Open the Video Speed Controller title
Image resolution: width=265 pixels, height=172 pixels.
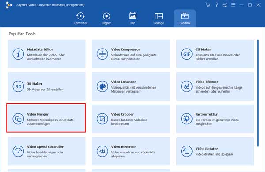click(x=45, y=146)
